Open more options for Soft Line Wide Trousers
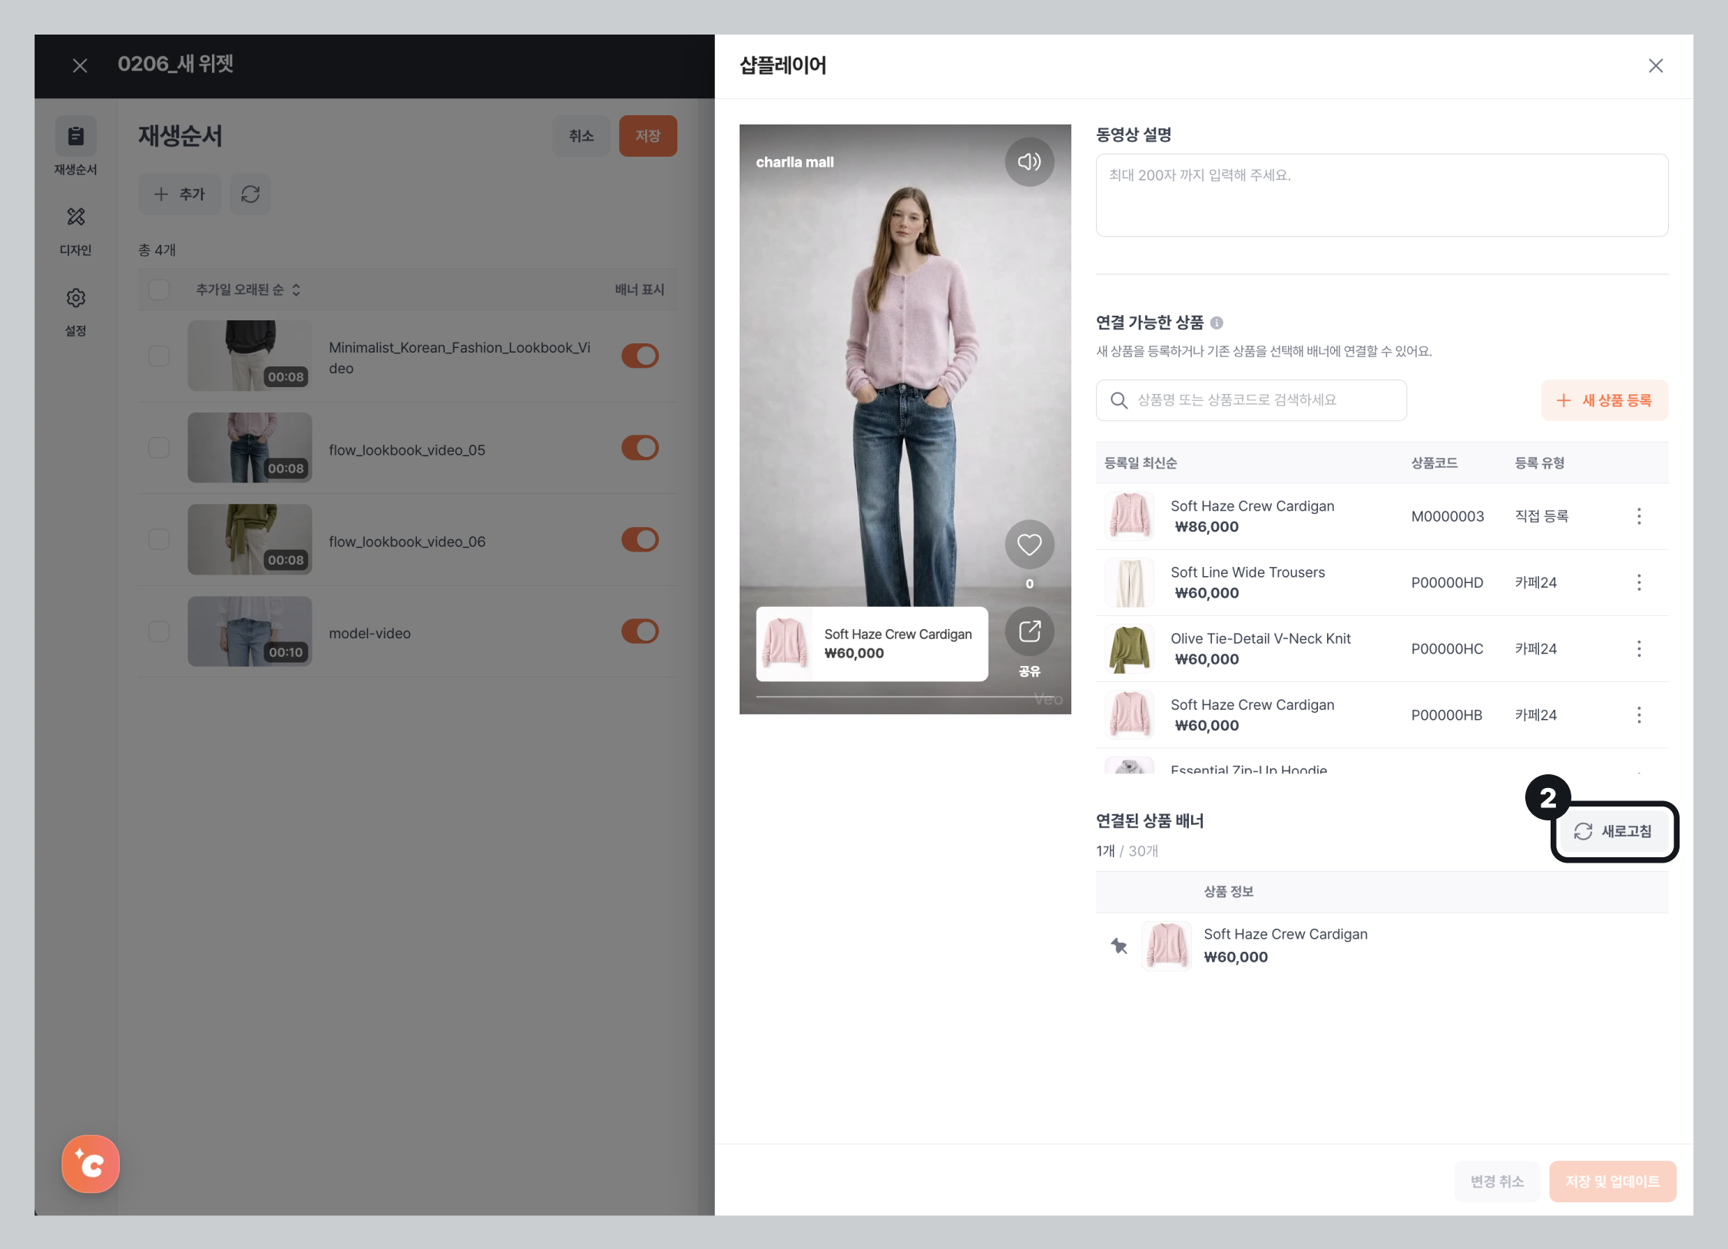1728x1249 pixels. coord(1639,582)
